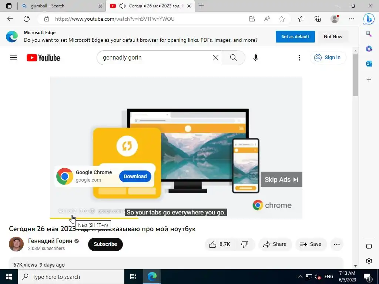Open the taskbar clock and date

click(347, 277)
